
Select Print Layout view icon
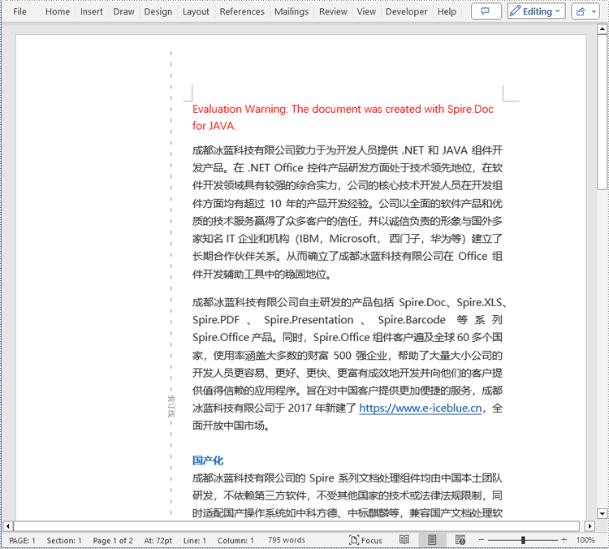(432, 540)
